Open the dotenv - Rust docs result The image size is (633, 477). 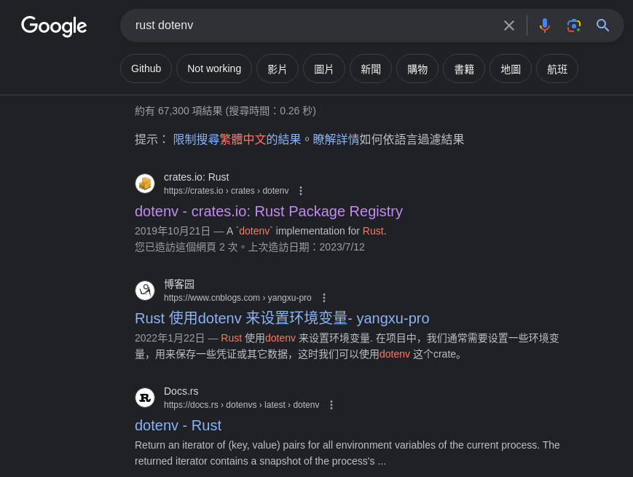[x=178, y=425]
